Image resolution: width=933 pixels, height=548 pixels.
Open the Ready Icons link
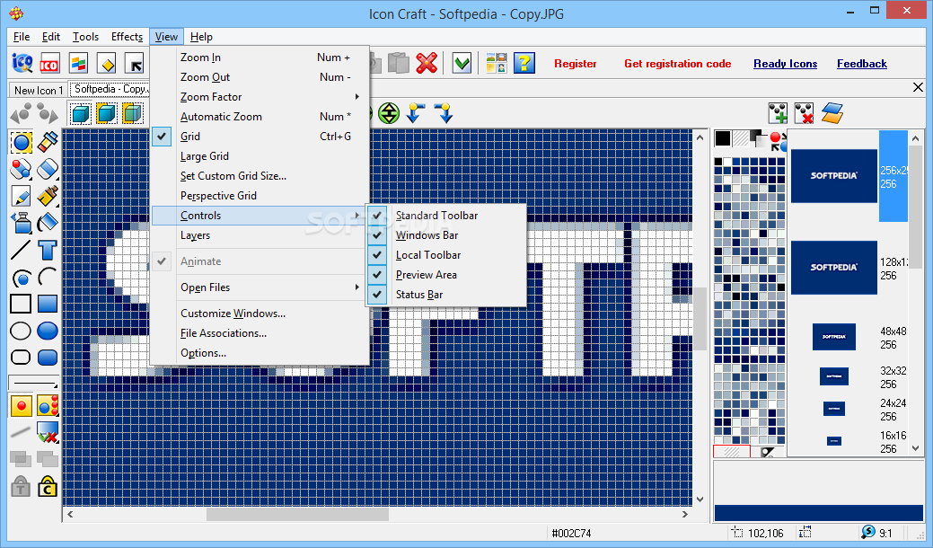point(786,64)
